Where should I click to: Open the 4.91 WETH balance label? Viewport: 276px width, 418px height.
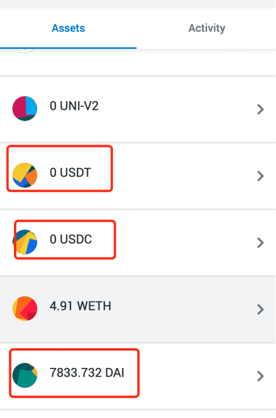click(x=80, y=306)
